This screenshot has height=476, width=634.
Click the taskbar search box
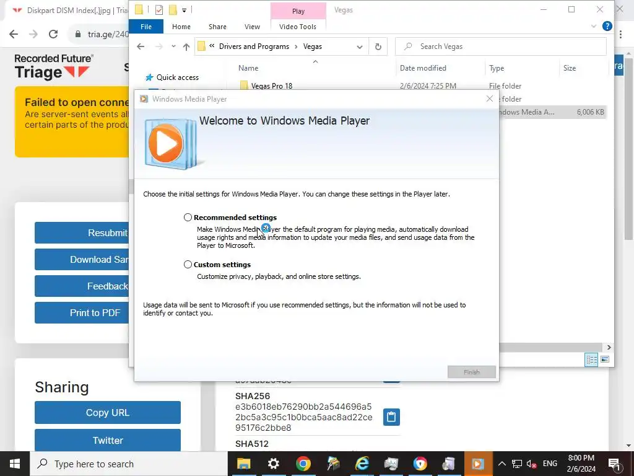point(129,464)
